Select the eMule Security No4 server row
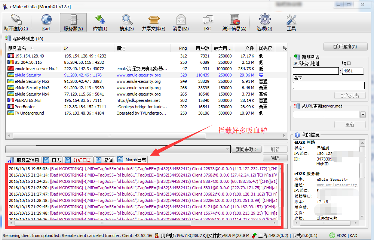Image resolution: width=374 pixels, height=240 pixels. 147,94
